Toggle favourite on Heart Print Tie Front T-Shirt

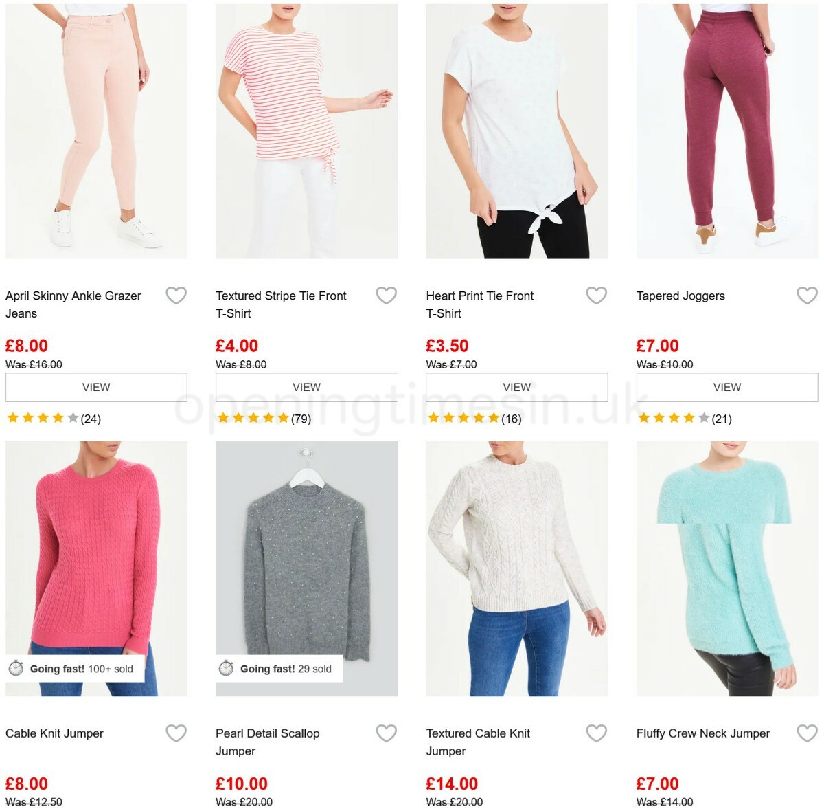click(597, 295)
